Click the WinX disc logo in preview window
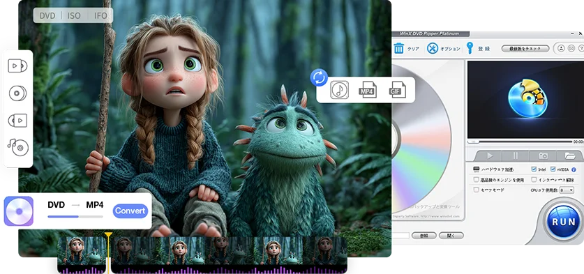Image resolution: width=584 pixels, height=274 pixels. click(527, 98)
